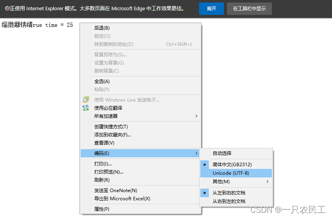Click the 背景另存为(S)... entry
The height and width of the screenshot is (218, 332).
141,54
